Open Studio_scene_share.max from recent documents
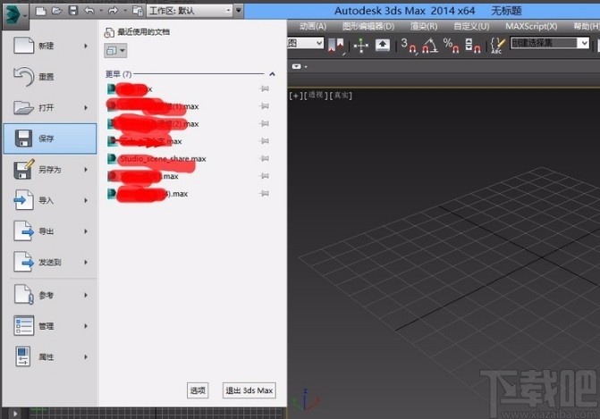This screenshot has width=600, height=419. (156, 159)
